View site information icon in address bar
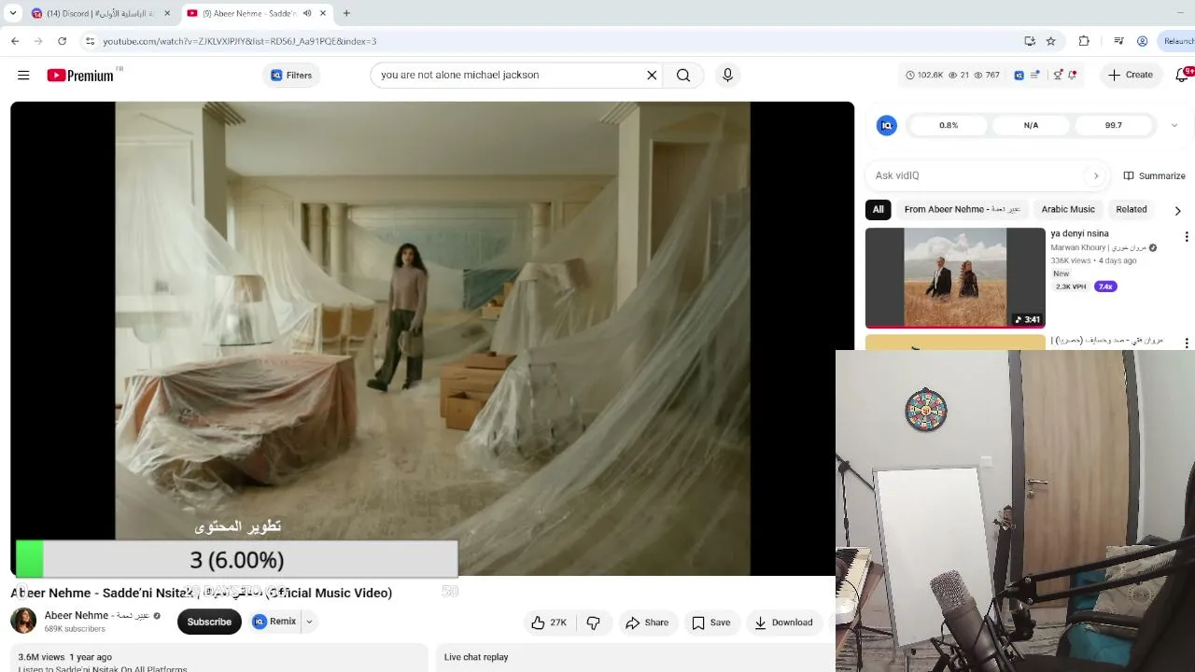Screen dimensions: 1195x672 pos(90,41)
